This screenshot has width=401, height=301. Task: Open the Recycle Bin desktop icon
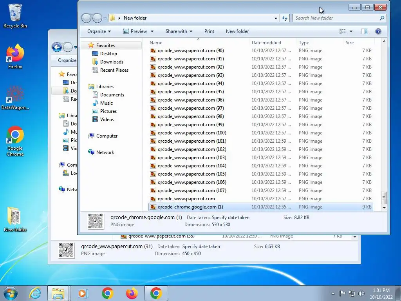coord(15,16)
